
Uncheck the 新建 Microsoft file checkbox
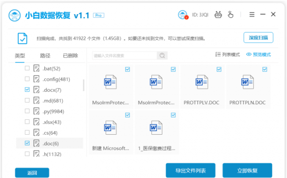[x=128, y=115]
